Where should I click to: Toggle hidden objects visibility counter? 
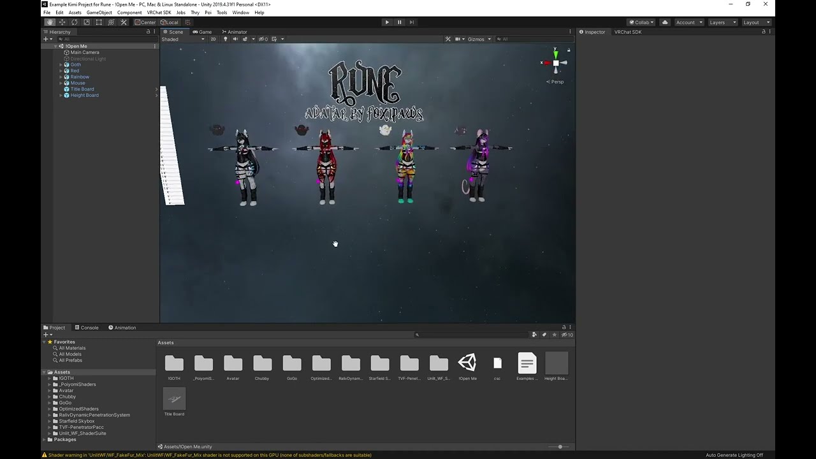tap(264, 39)
